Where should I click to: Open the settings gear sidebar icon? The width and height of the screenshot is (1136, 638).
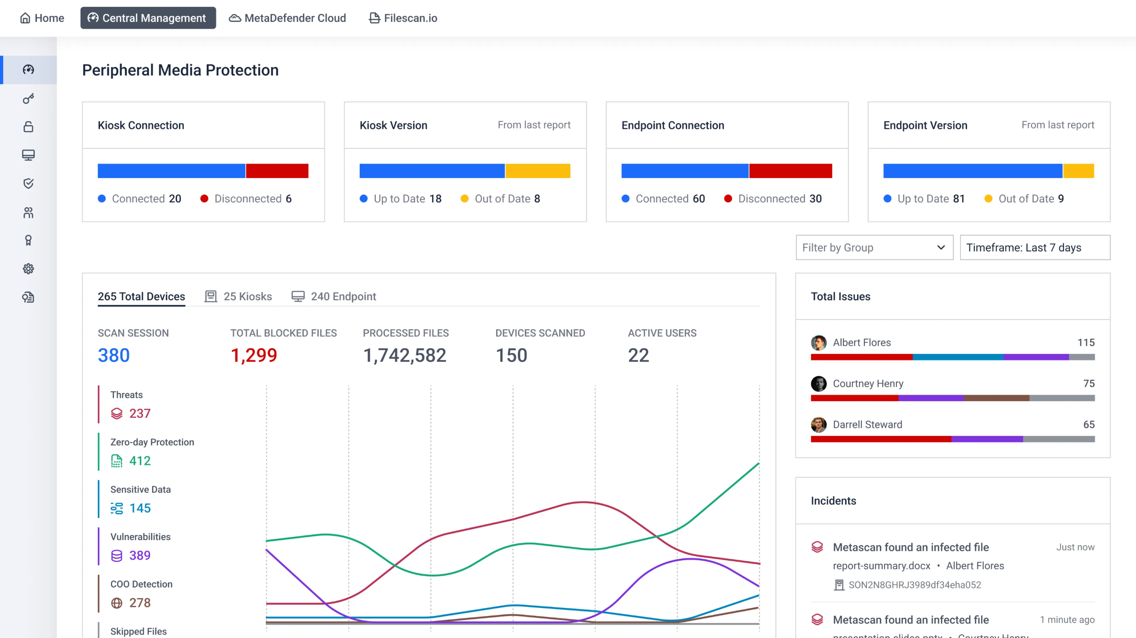(x=28, y=268)
